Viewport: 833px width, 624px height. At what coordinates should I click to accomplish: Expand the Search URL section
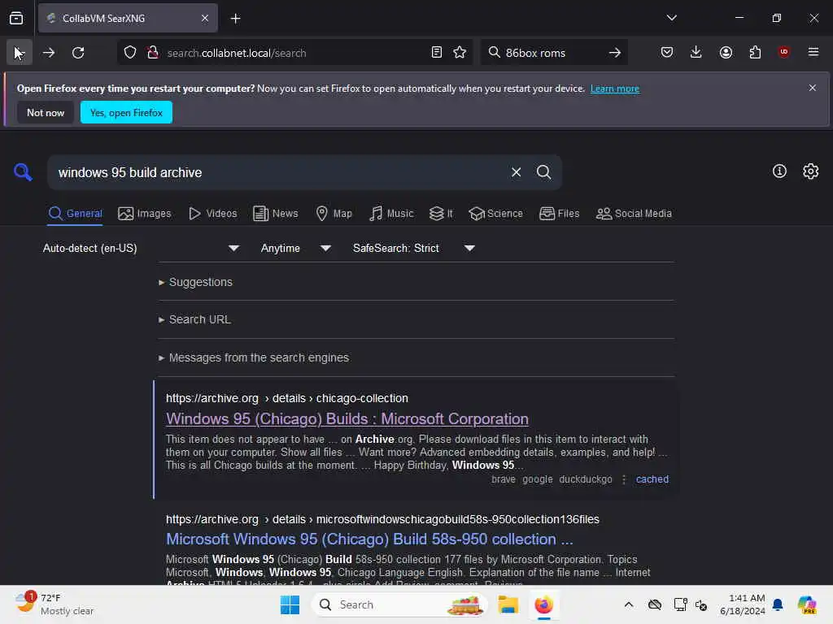point(194,319)
